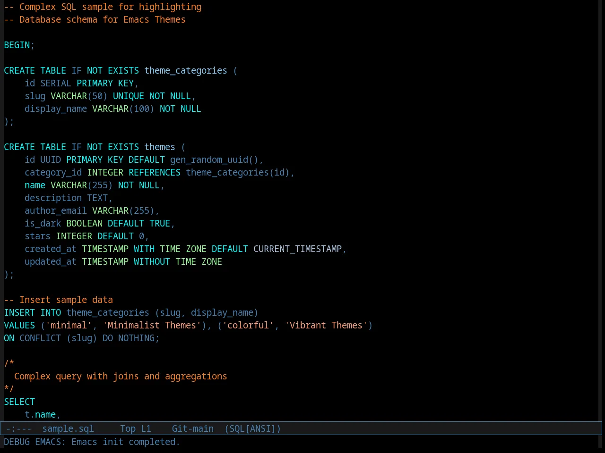The height and width of the screenshot is (453, 605).
Task: Click the CONFLICT keyword
Action: [x=40, y=338]
